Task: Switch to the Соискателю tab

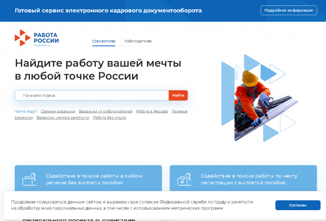Action: coord(104,41)
